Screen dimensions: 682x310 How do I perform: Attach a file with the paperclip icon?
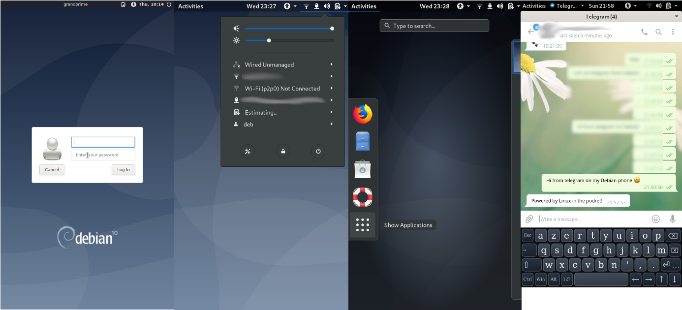click(529, 219)
